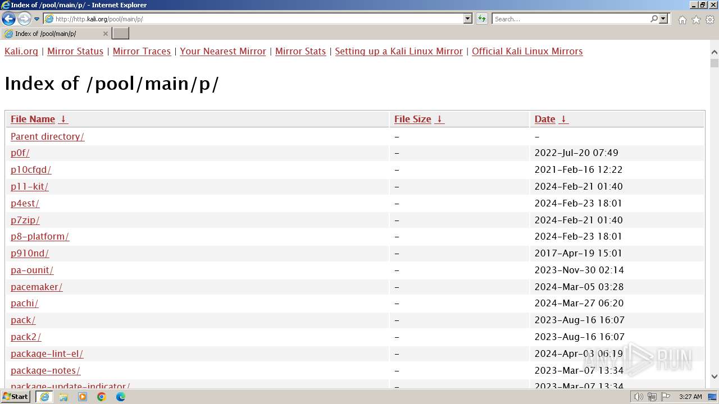Open the Tools gear icon

click(710, 20)
